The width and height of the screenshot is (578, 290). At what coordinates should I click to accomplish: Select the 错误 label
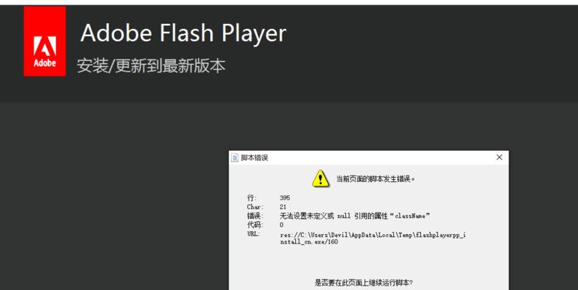pyautogui.click(x=255, y=216)
